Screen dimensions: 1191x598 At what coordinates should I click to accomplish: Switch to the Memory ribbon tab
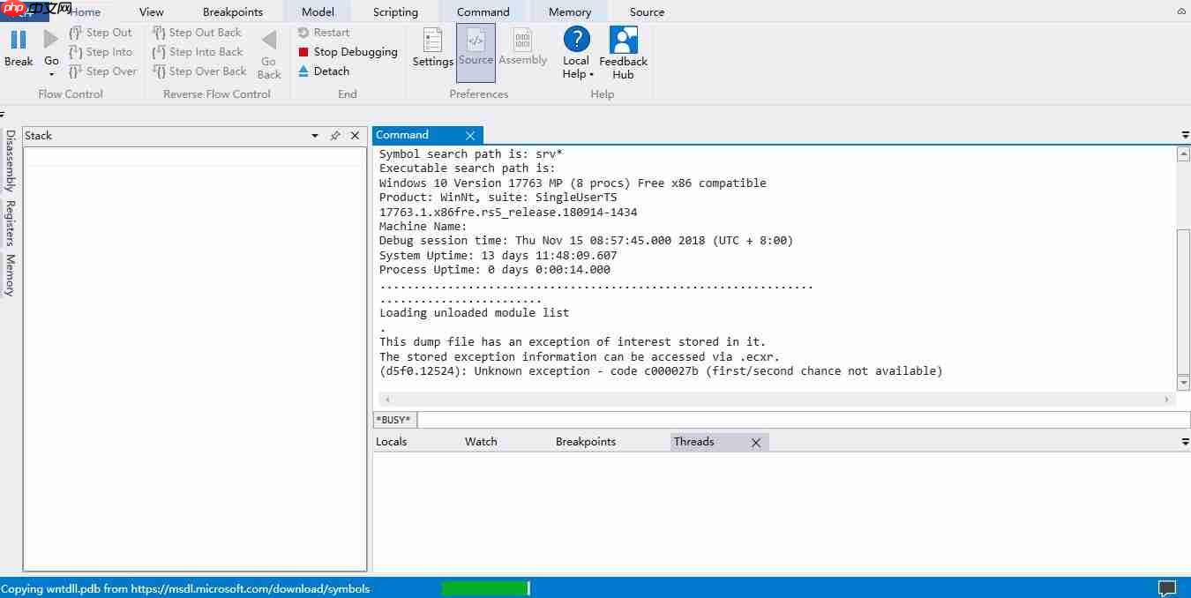(x=568, y=11)
